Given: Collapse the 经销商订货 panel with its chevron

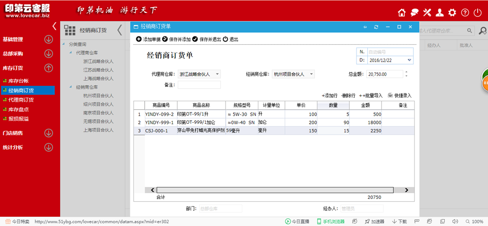Looking at the screenshot, I should (x=120, y=30).
